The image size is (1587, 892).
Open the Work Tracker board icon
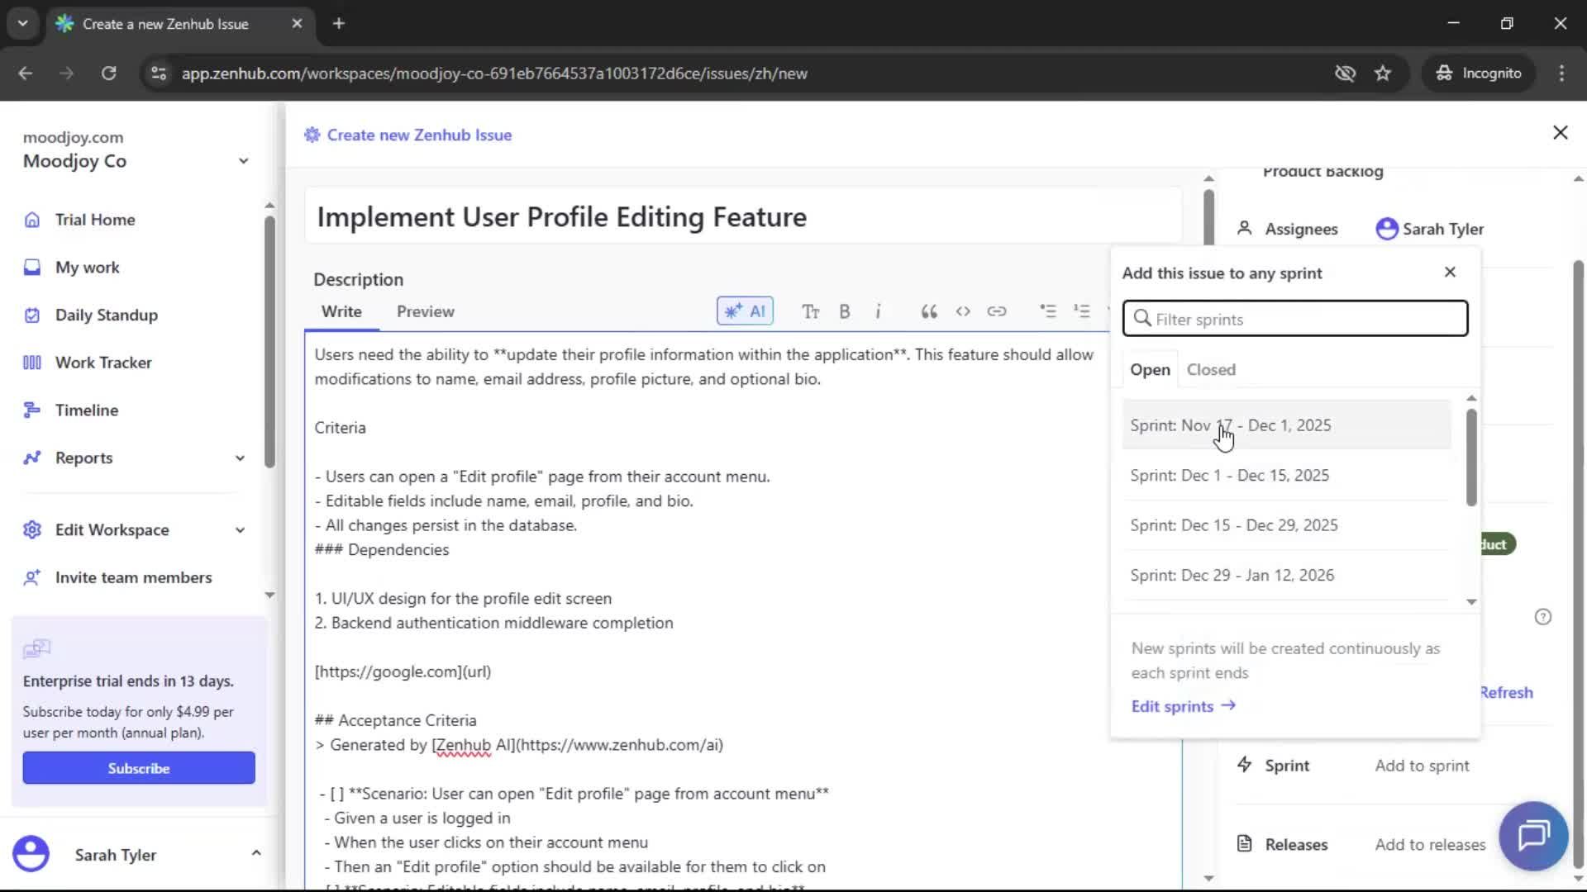[31, 362]
